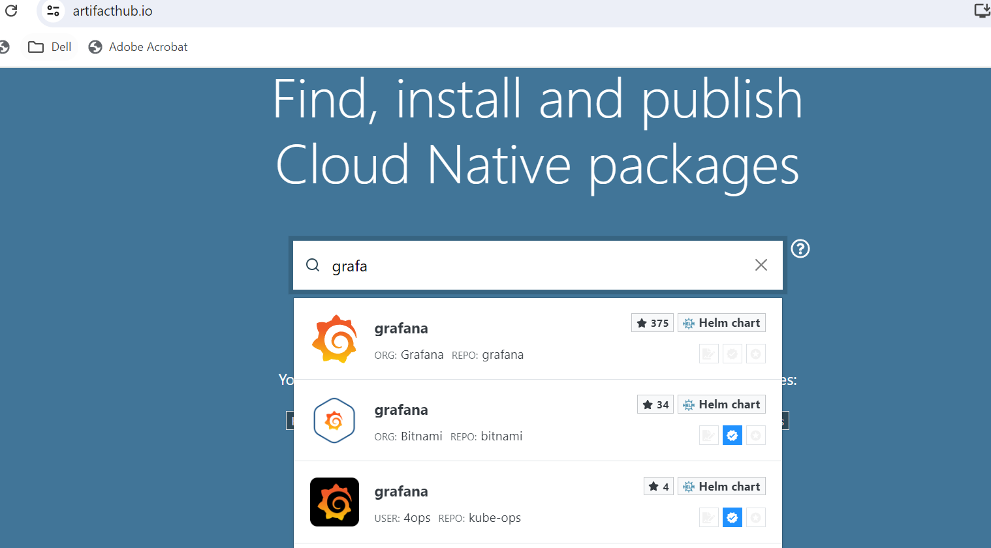Click verified publisher icon on Grafana org result

tap(732, 354)
